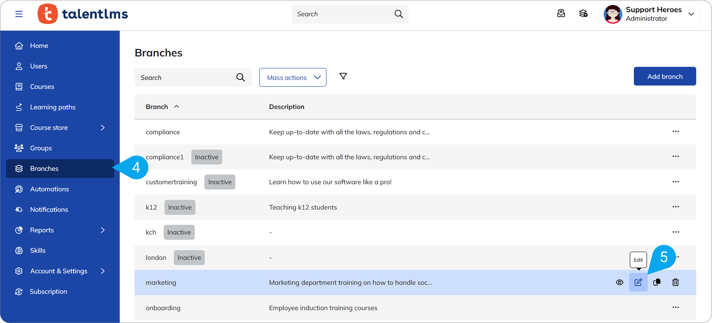The height and width of the screenshot is (323, 712).
Task: Open the Mass actions dropdown
Action: tap(293, 78)
